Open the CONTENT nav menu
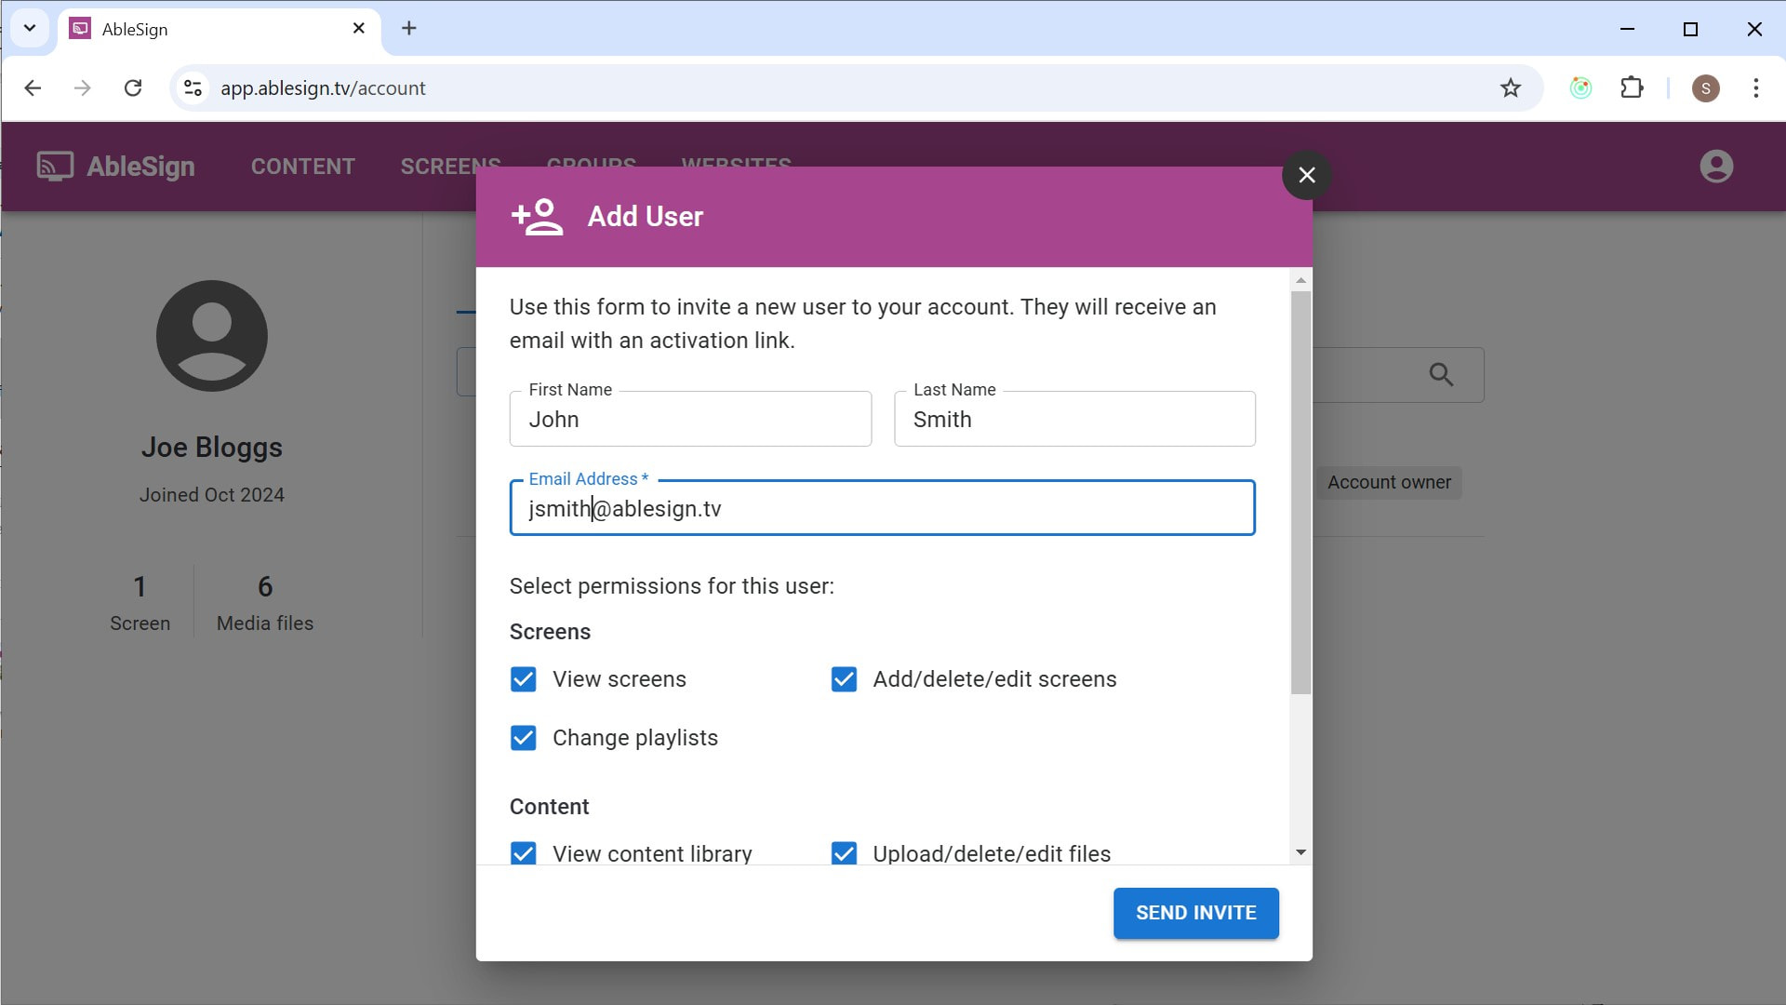1786x1005 pixels. 303,167
